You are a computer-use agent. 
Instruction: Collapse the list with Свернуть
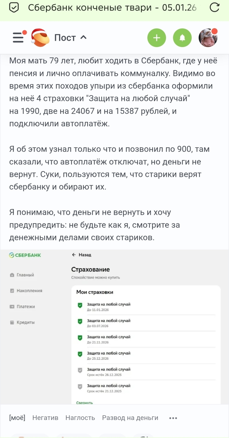84,402
